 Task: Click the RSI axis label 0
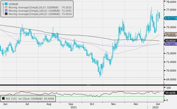click(167, 101)
